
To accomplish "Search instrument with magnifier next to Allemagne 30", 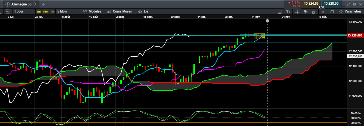I will pyautogui.click(x=34, y=4).
